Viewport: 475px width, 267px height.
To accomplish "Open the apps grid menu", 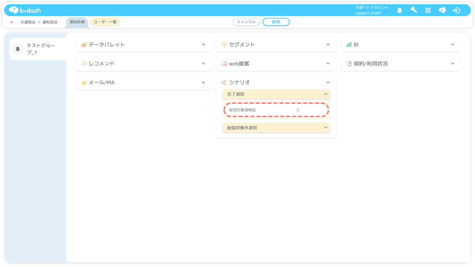I will click(x=428, y=10).
